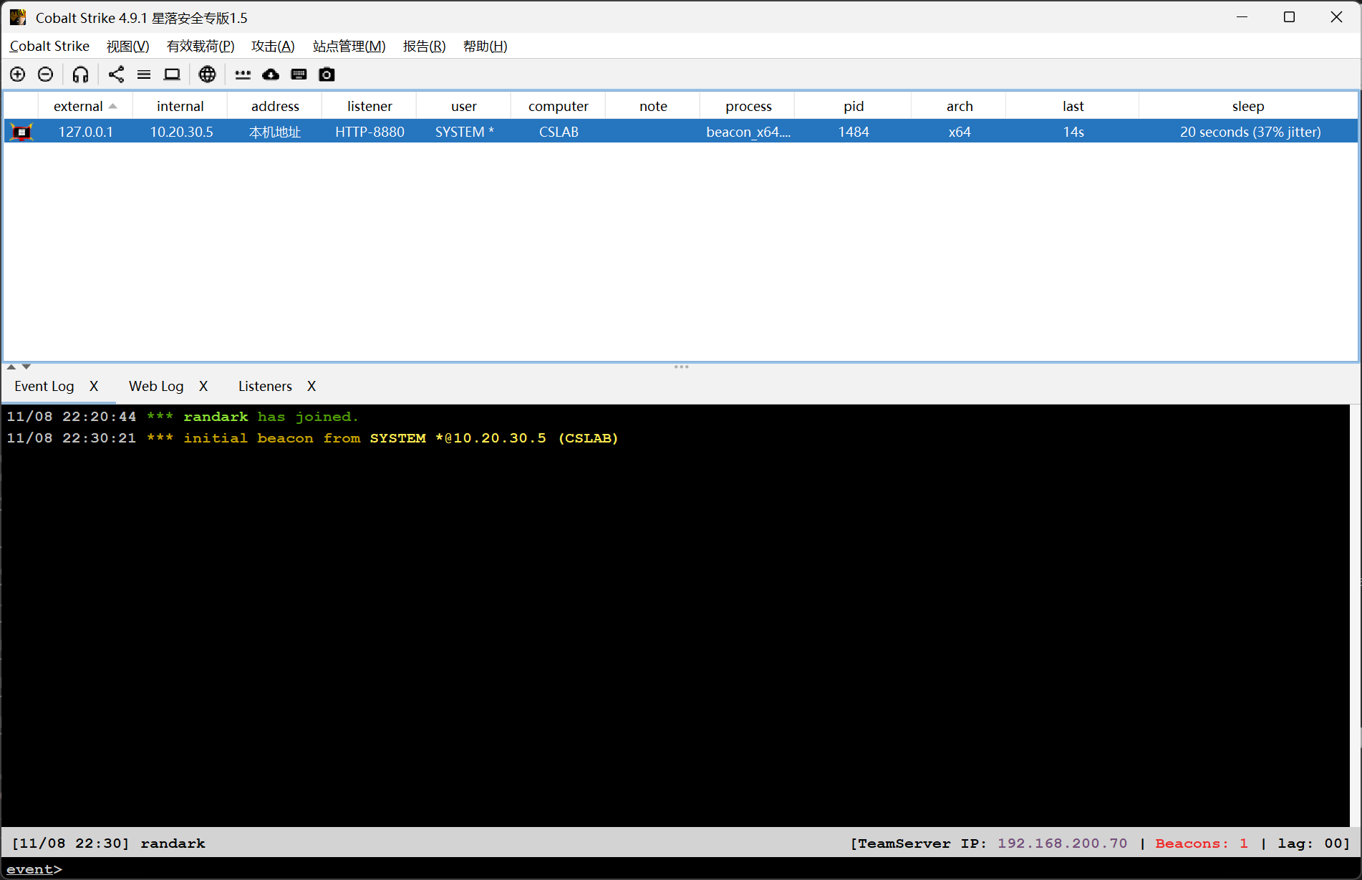Image resolution: width=1362 pixels, height=880 pixels.
Task: Click the sleep column header
Action: coord(1247,106)
